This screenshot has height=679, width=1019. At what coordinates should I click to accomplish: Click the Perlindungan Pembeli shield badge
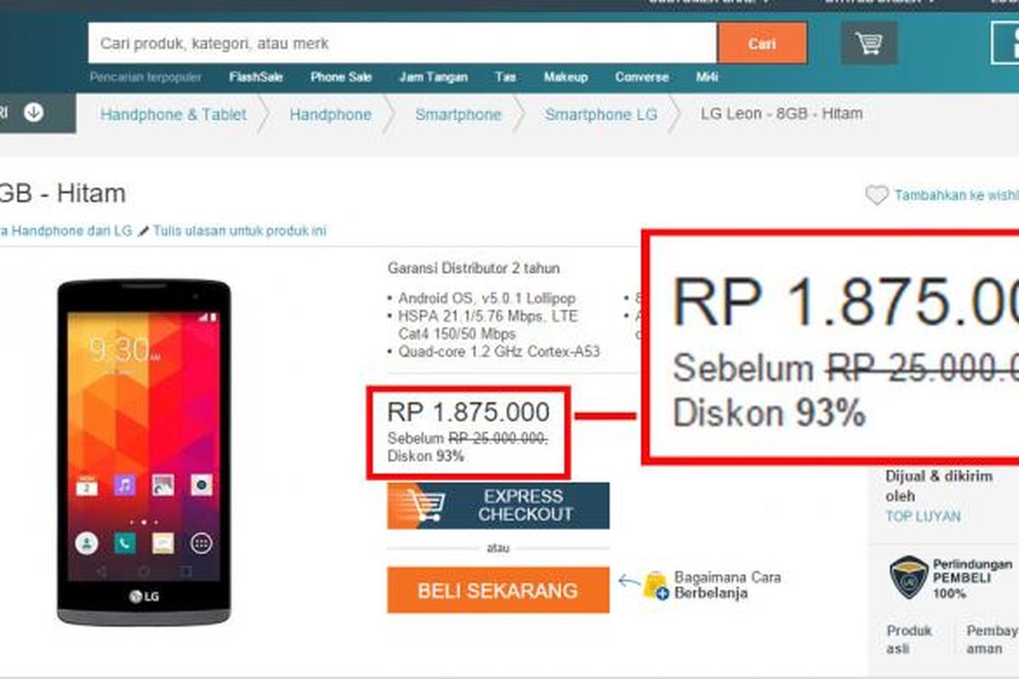pyautogui.click(x=908, y=578)
